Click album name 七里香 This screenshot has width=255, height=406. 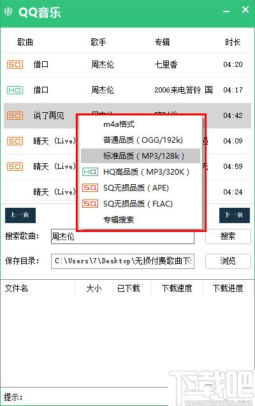166,64
